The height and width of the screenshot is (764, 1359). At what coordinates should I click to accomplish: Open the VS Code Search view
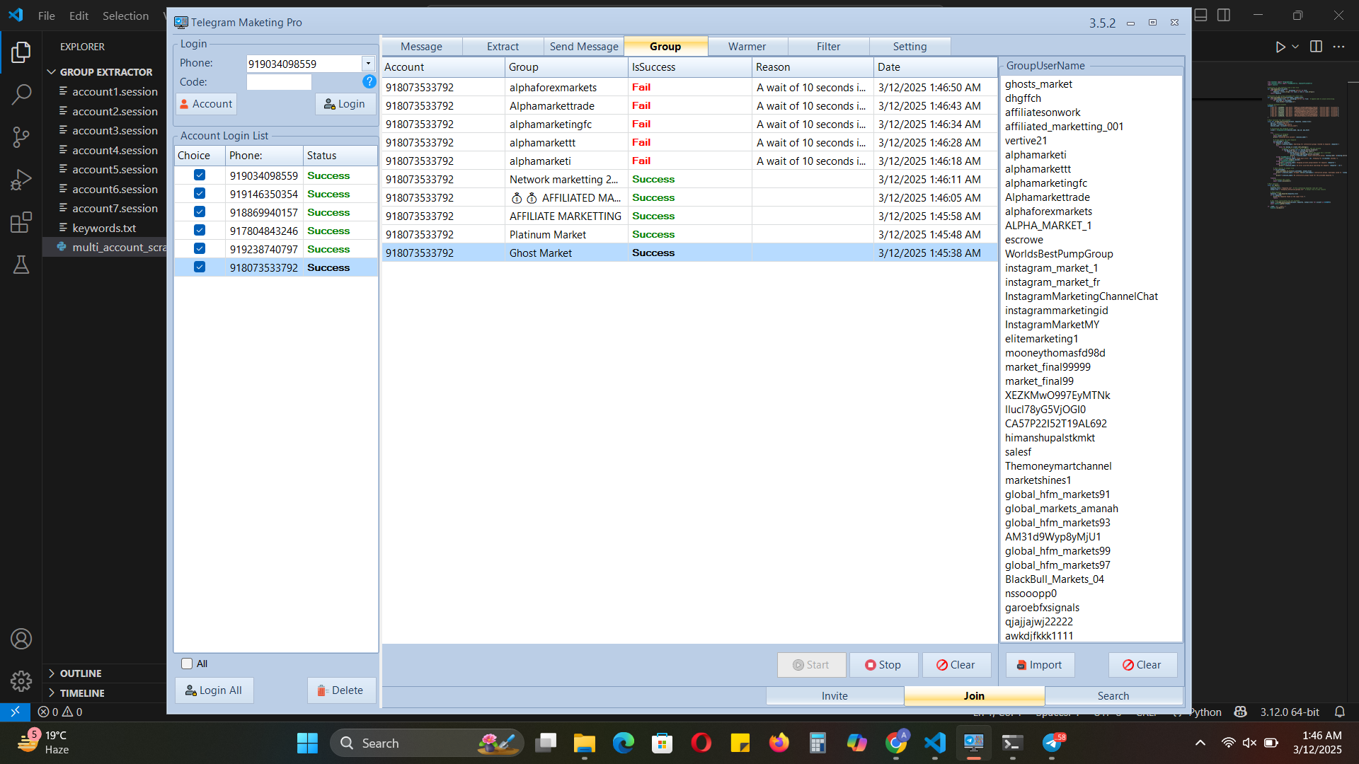21,94
